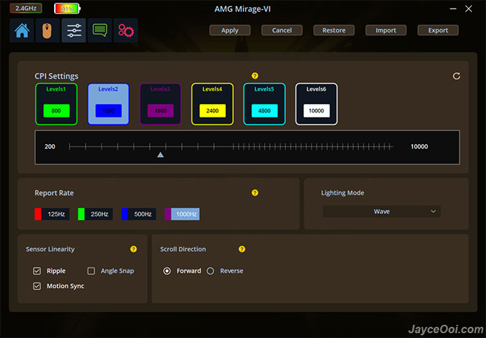Select Forward scroll direction
486x338 pixels.
click(167, 271)
